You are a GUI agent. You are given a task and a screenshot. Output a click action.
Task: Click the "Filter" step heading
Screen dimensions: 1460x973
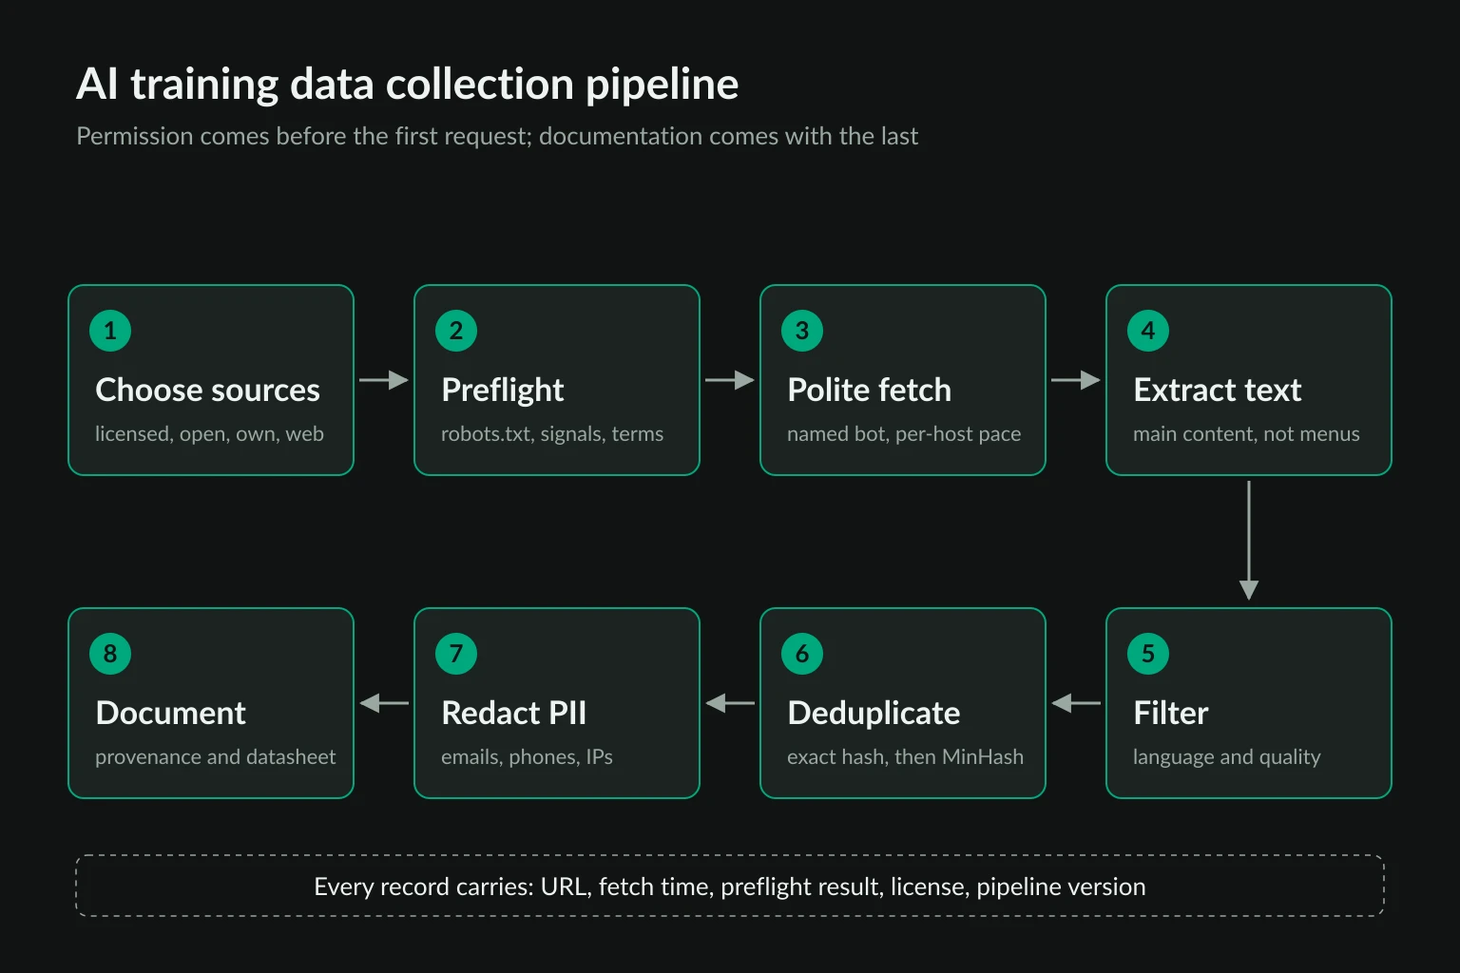pos(1171,713)
